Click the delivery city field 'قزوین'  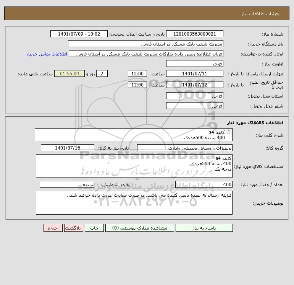point(195,106)
